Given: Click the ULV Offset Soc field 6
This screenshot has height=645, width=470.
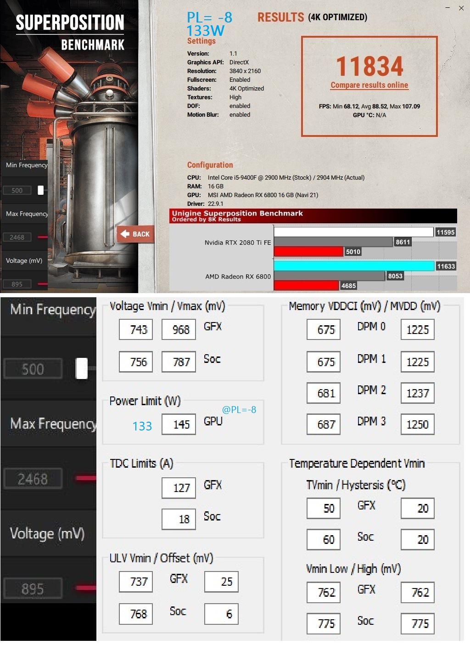Looking at the screenshot, I should (x=221, y=614).
